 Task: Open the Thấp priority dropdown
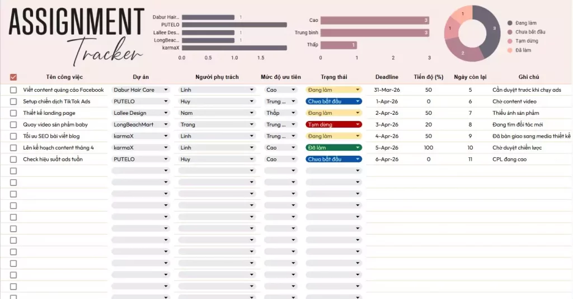pos(293,113)
